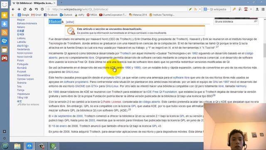Open the Downloads arrow in sidebar

click(5, 24)
